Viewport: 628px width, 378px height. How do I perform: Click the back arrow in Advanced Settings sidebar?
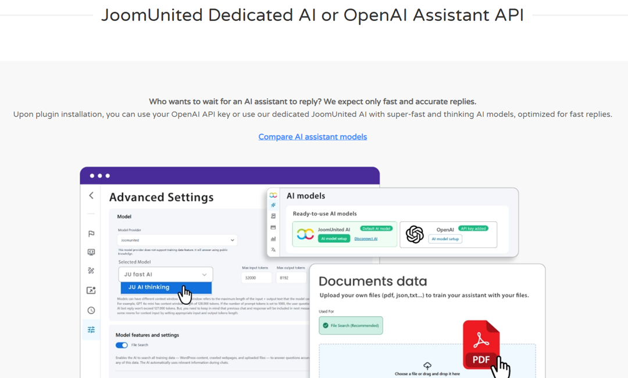(x=91, y=196)
